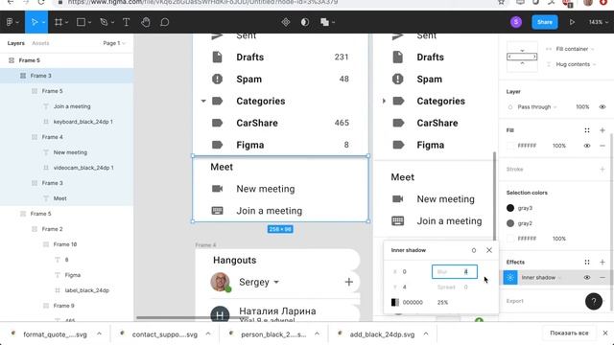This screenshot has width=614, height=345.
Task: Toggle the Fill visibility eye
Action: (587, 146)
